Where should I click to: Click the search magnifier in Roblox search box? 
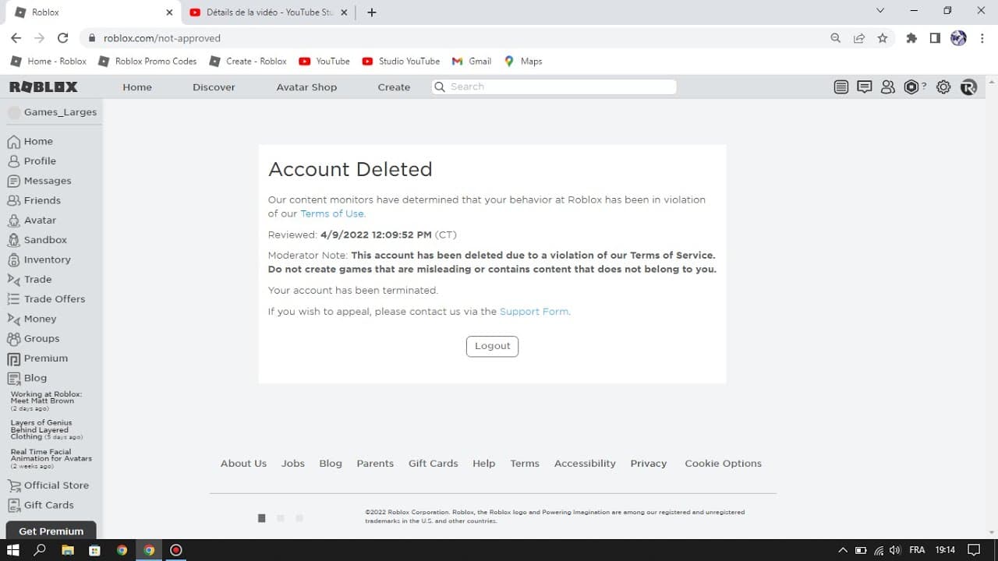click(440, 86)
